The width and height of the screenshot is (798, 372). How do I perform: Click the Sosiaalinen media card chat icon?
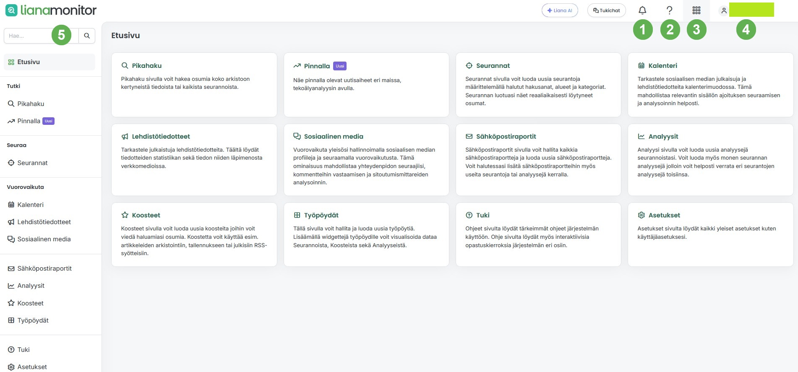click(x=297, y=137)
